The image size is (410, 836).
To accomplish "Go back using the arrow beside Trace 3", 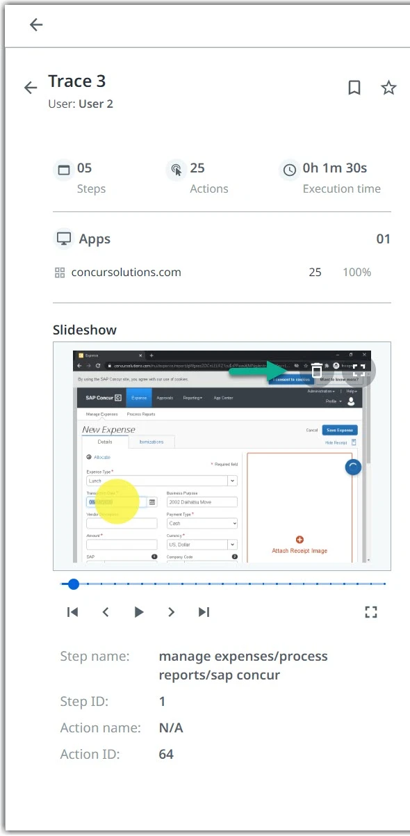I will coord(31,88).
